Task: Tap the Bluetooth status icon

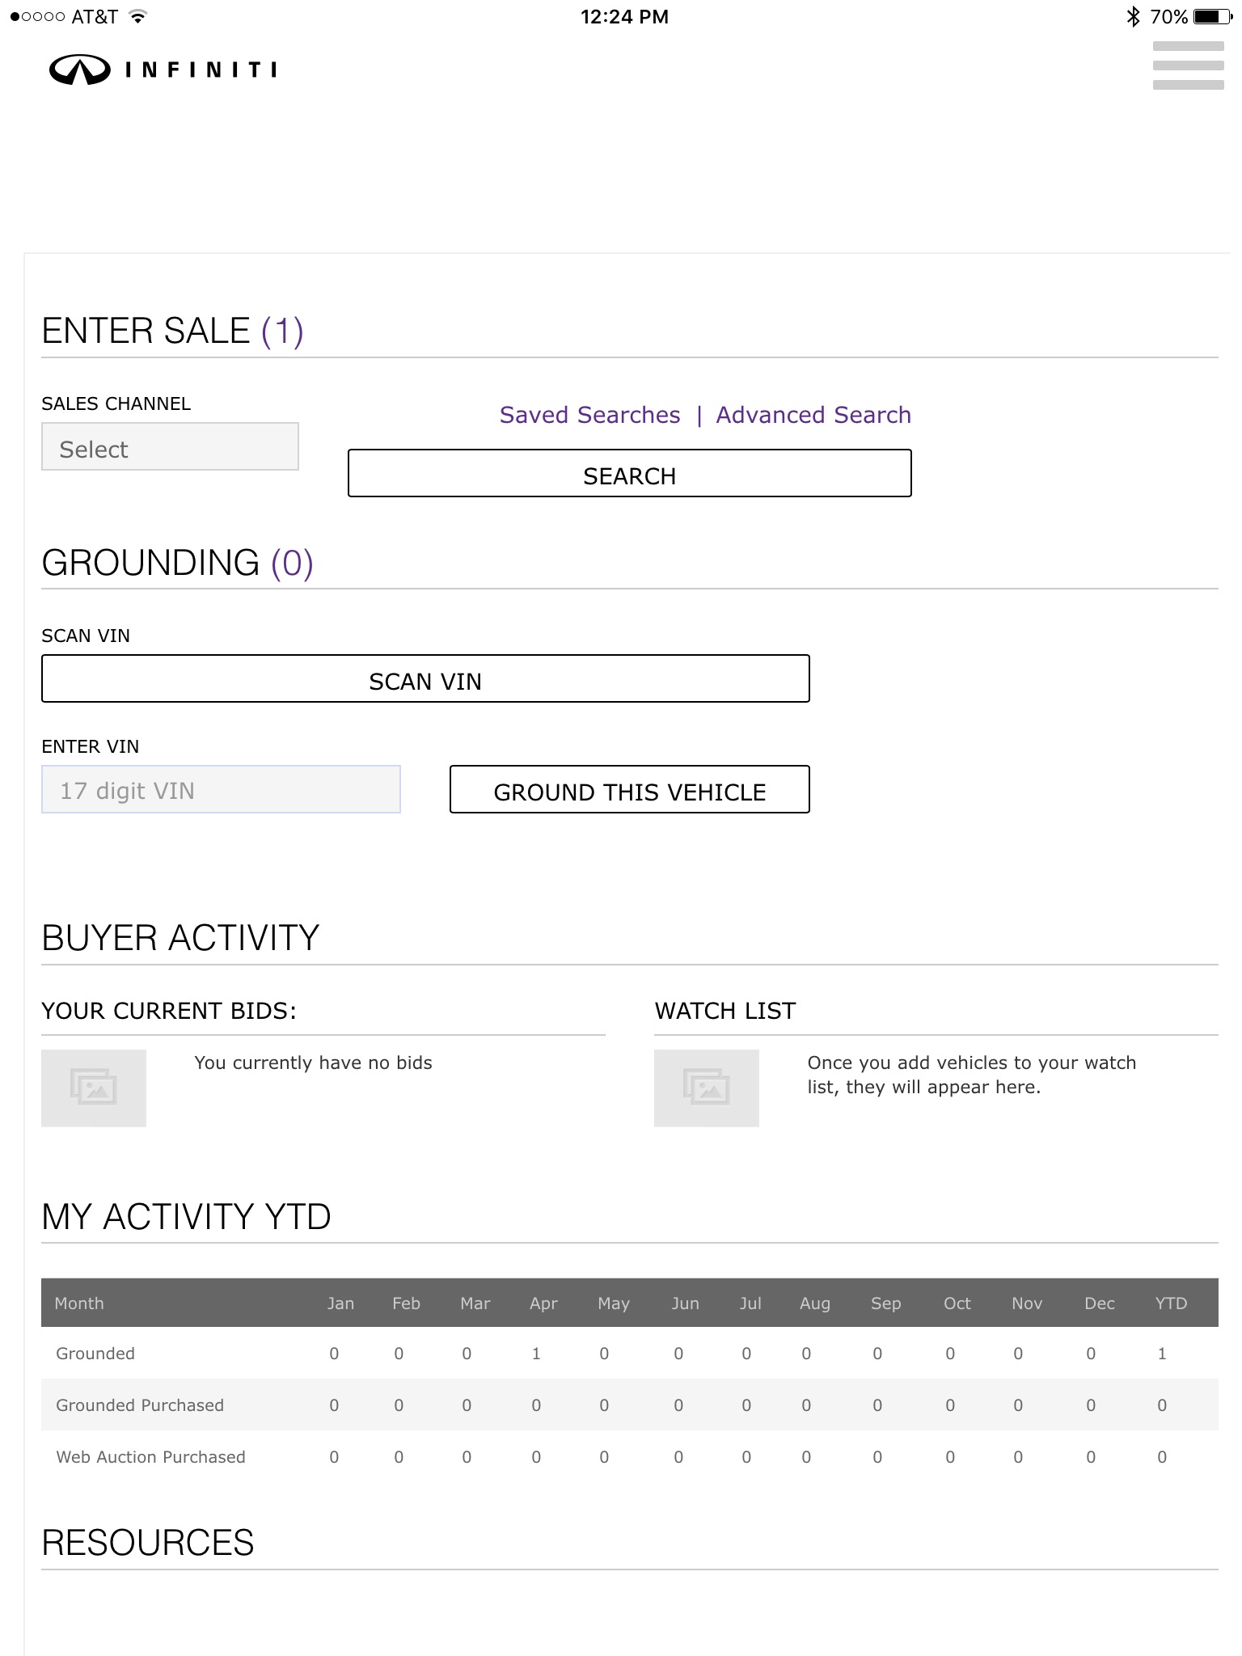Action: (x=1133, y=16)
